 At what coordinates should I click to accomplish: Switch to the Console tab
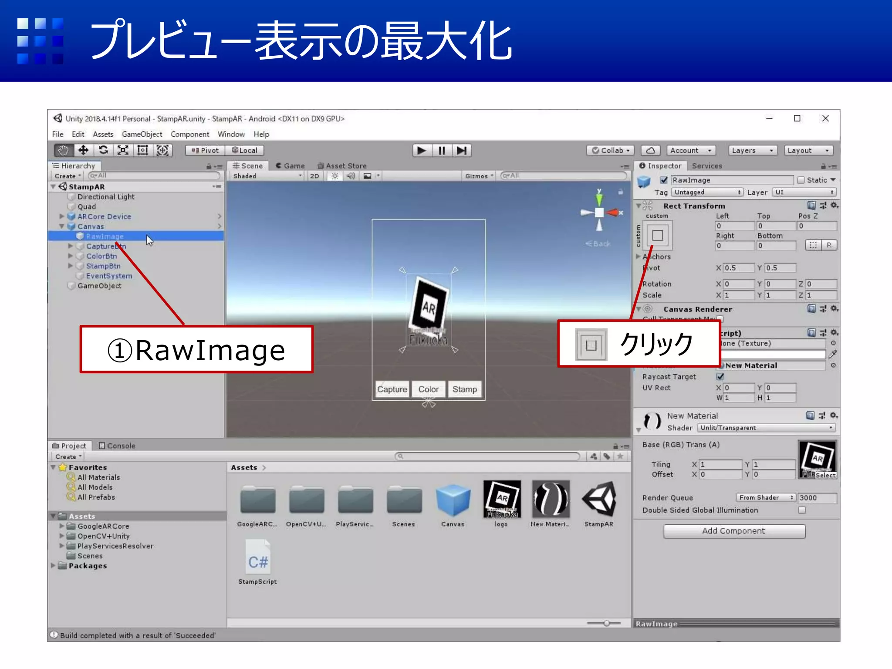(117, 446)
